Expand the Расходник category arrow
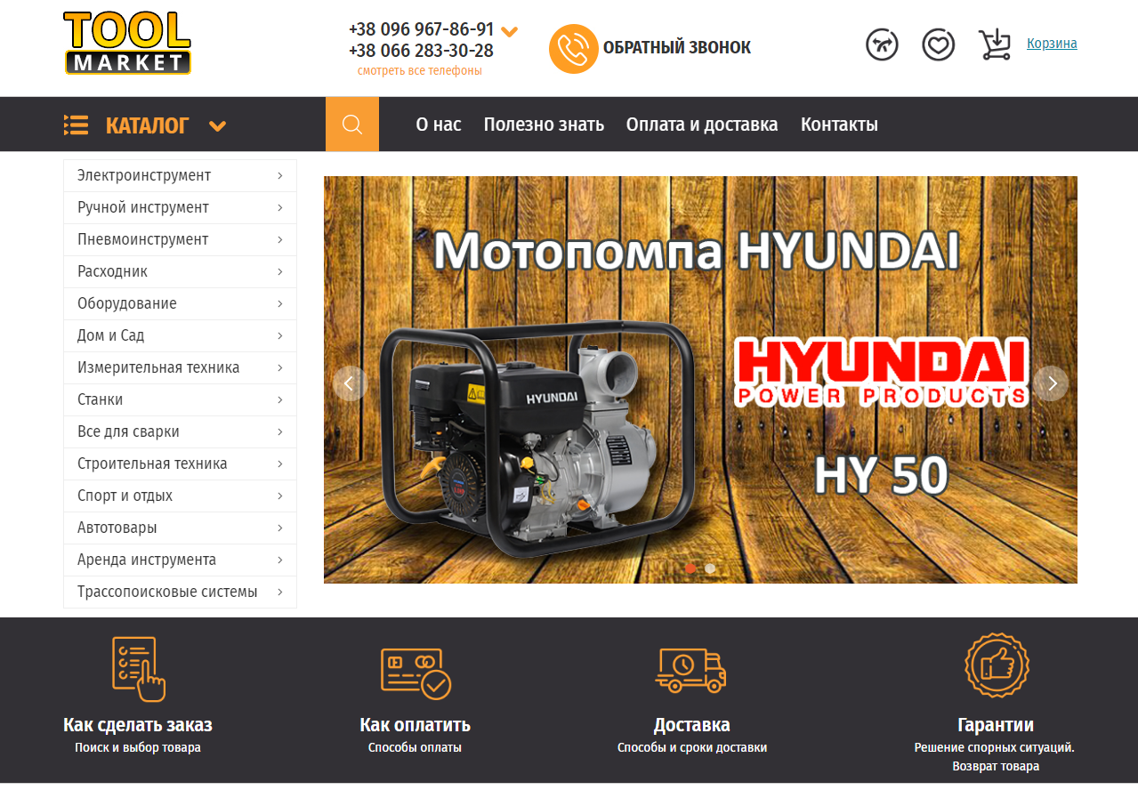The width and height of the screenshot is (1138, 798). pyautogui.click(x=279, y=271)
